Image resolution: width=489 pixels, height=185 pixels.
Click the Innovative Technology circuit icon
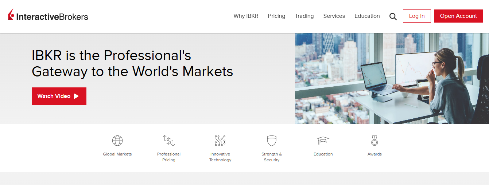220,141
